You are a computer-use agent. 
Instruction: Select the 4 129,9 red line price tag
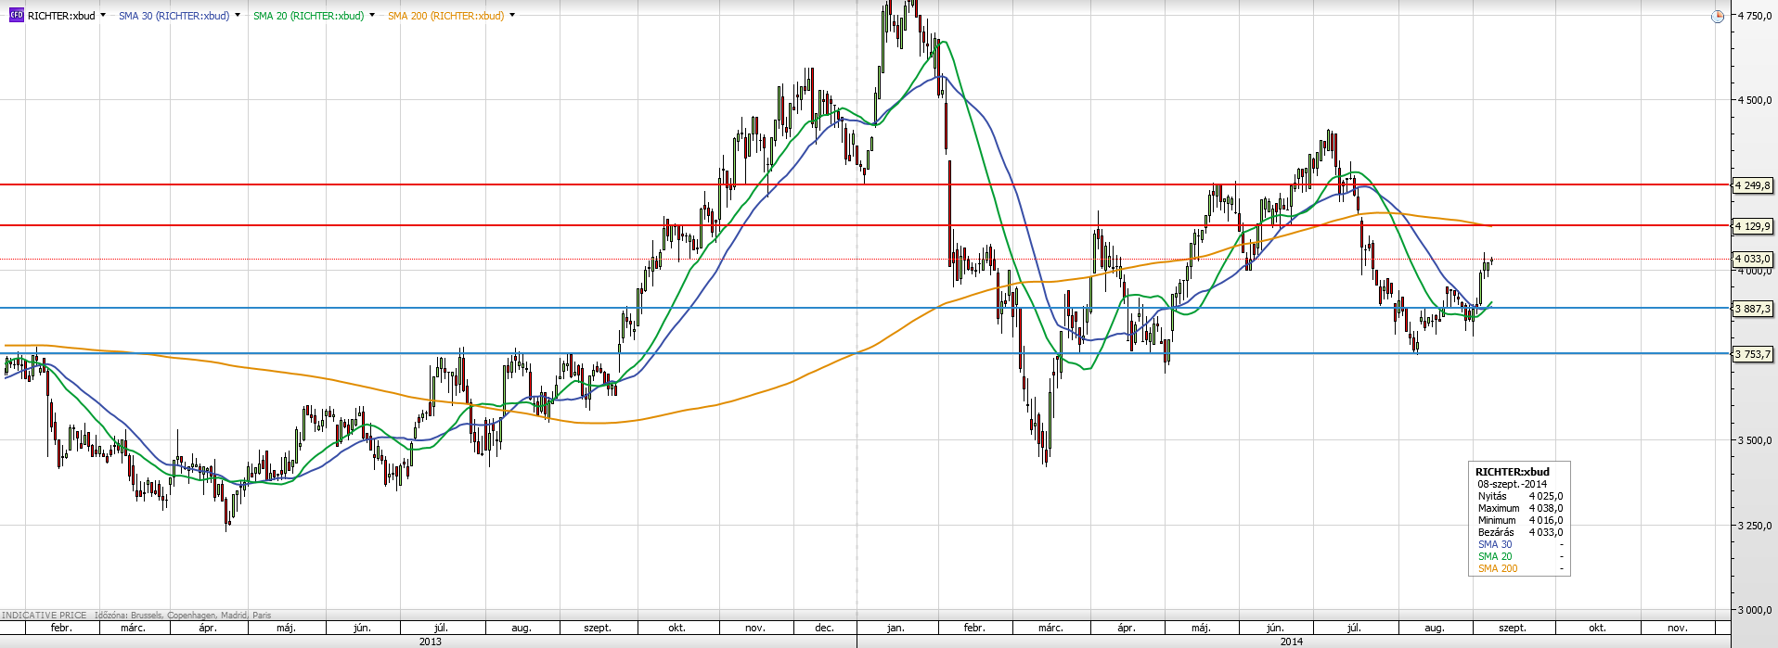tap(1753, 226)
